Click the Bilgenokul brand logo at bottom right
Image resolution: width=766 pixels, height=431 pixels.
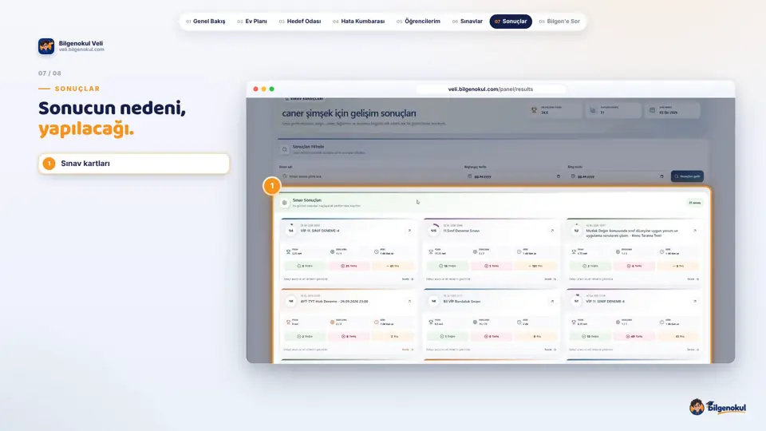pyautogui.click(x=717, y=406)
